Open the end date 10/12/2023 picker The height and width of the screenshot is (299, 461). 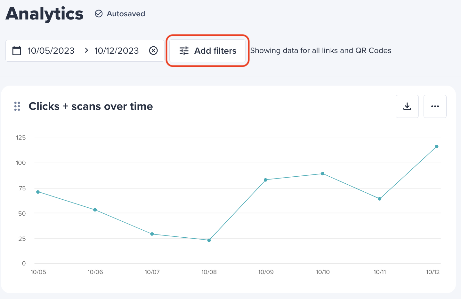click(116, 50)
